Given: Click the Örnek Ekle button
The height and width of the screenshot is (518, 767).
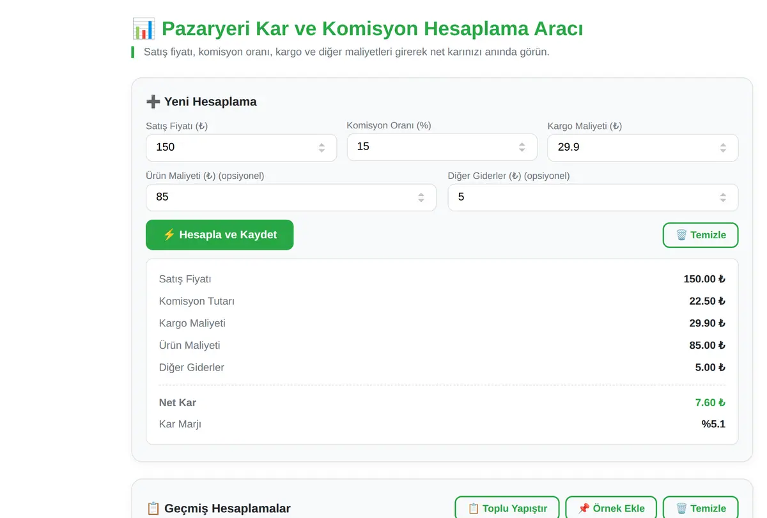Looking at the screenshot, I should pyautogui.click(x=611, y=508).
